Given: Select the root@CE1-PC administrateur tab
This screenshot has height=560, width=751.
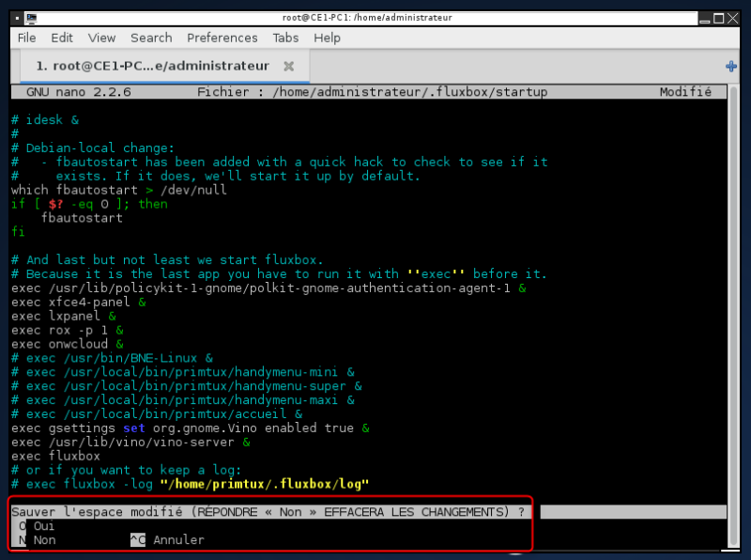Looking at the screenshot, I should pos(165,66).
